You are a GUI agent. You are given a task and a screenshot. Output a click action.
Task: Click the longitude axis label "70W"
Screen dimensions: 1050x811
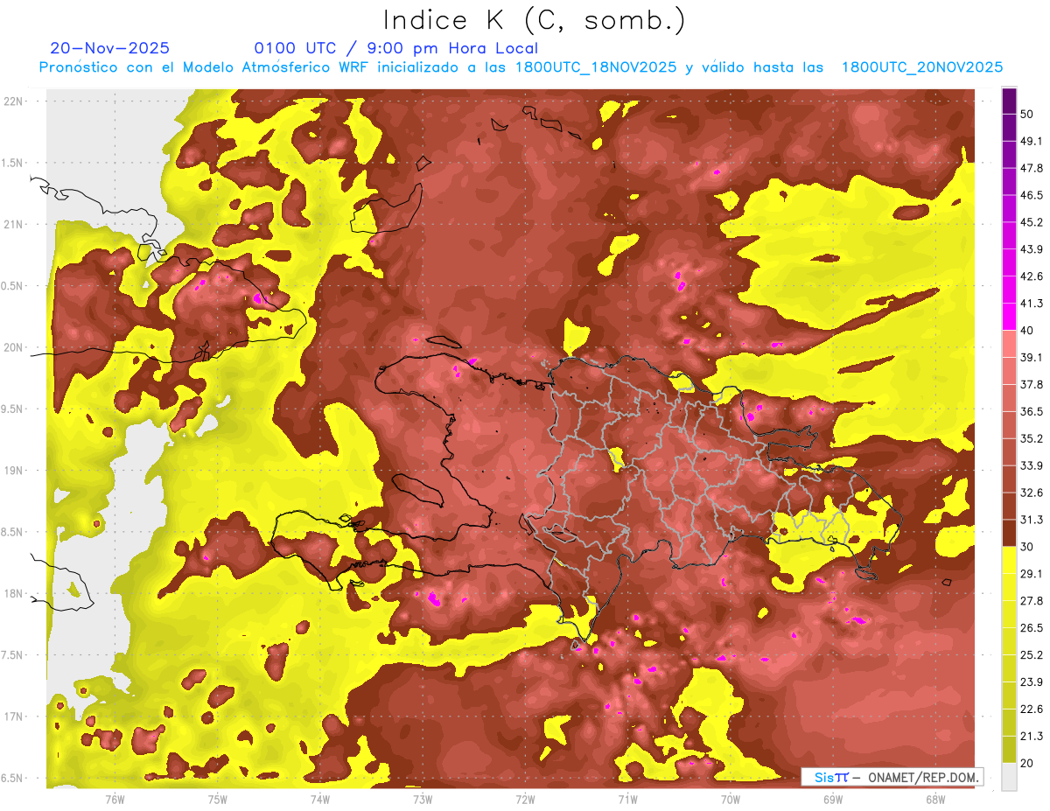[x=731, y=800]
